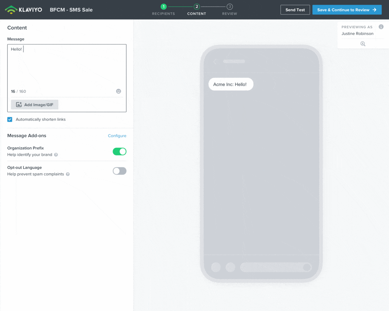This screenshot has width=389, height=311.
Task: Click the Organization Prefix help icon
Action: coord(56,155)
